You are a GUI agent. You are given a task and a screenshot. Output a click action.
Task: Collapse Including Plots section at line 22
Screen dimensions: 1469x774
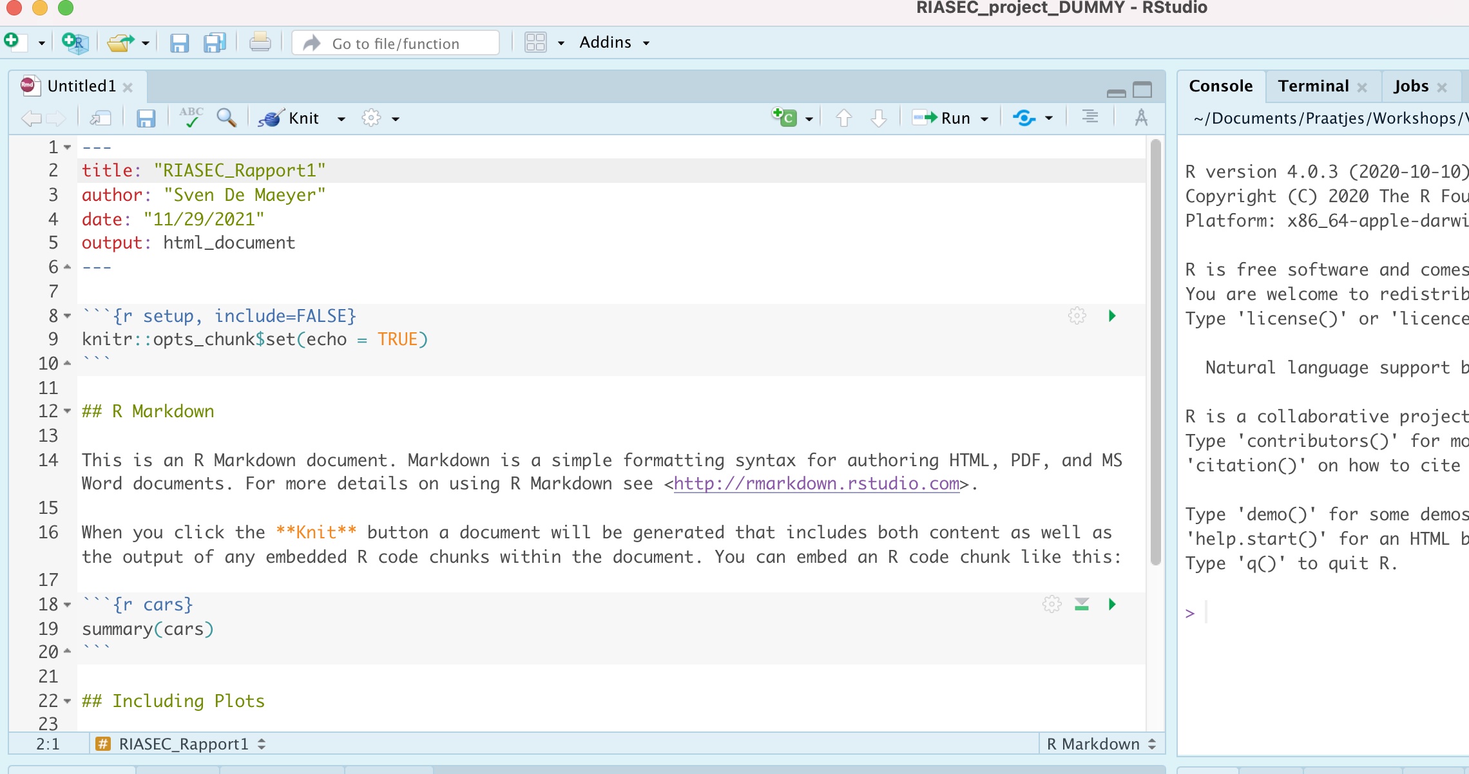tap(67, 701)
